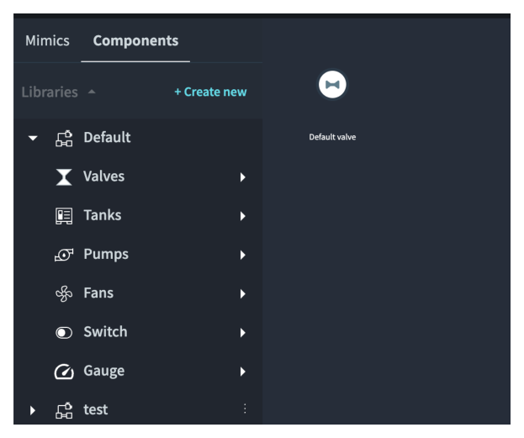Select the Default library label

(107, 137)
